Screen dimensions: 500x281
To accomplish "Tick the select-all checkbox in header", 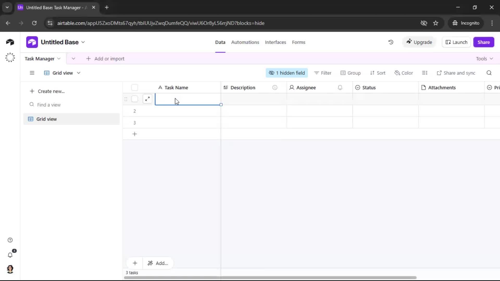I will coord(135,88).
